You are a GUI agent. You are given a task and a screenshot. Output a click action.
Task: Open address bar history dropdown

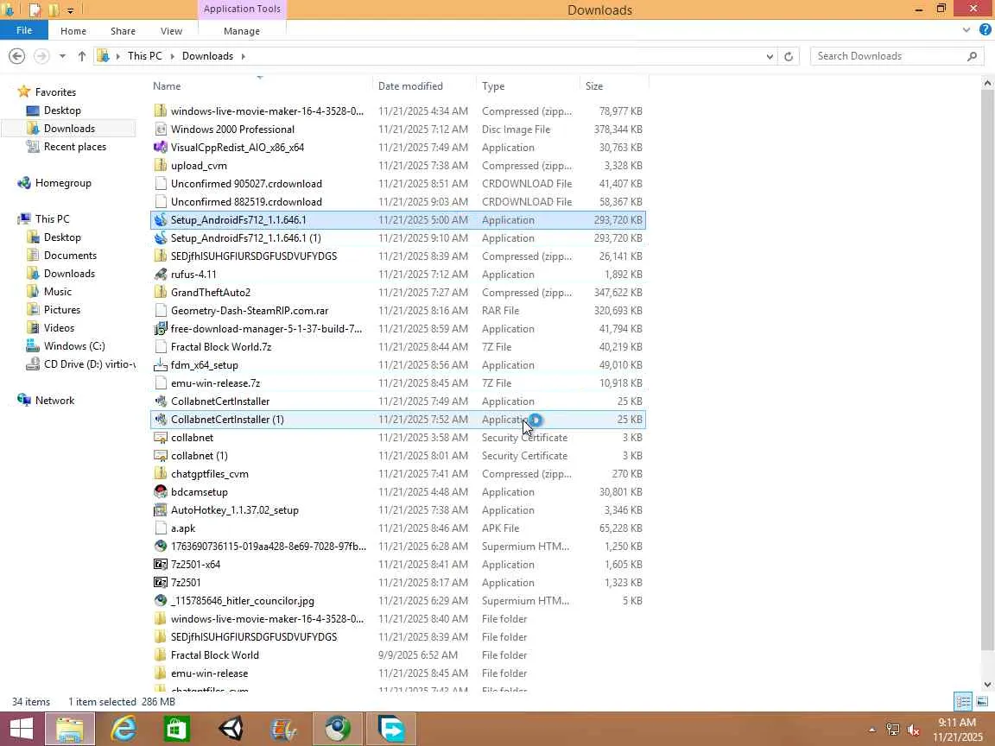pyautogui.click(x=770, y=56)
